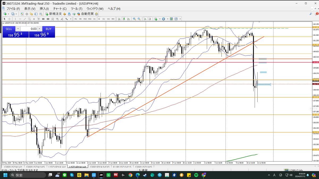Viewport: 319px width, 179px height.
Task: Expand the profiles dropdown arrow
Action: tap(16, 14)
